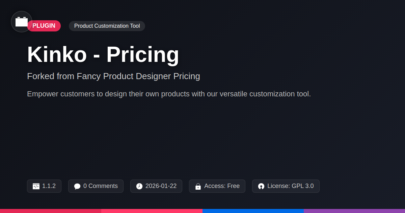This screenshot has height=213, width=405.
Task: Click the plugin brick icon
Action: 22,22
